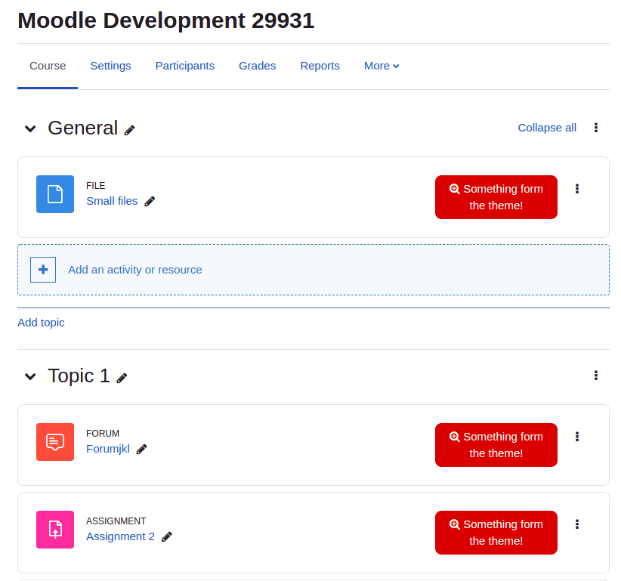Viewport: 621px width, 581px height.
Task: Collapse the Topic 1 section chevron
Action: coord(30,376)
